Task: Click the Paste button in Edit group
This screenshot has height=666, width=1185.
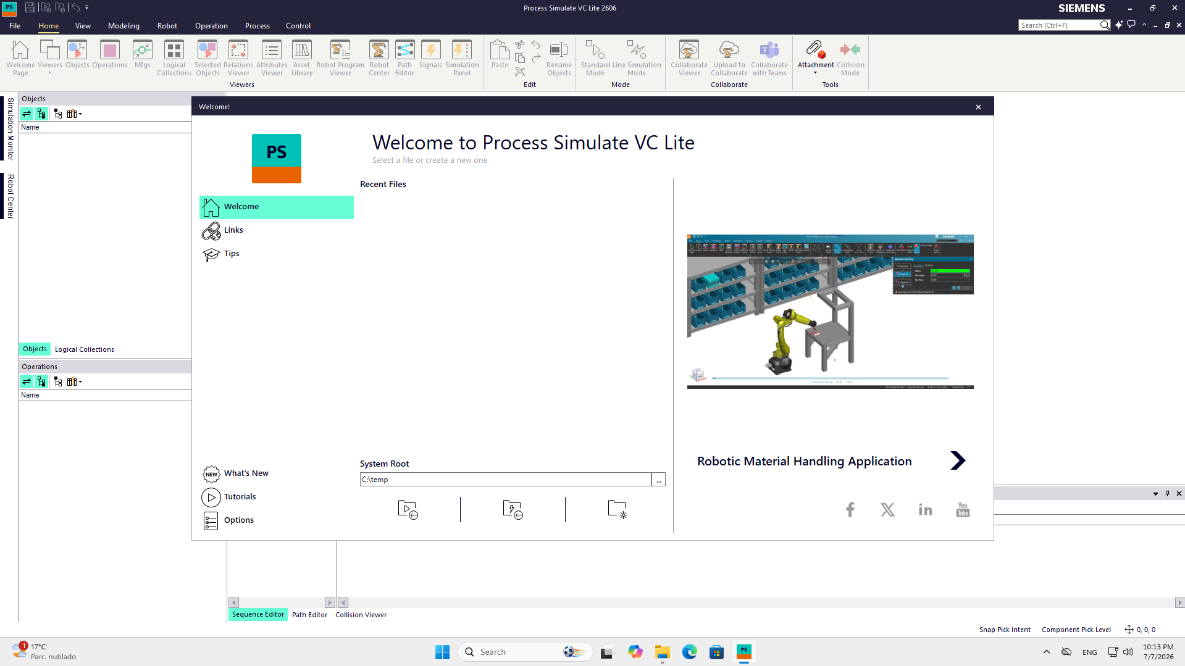Action: point(500,54)
